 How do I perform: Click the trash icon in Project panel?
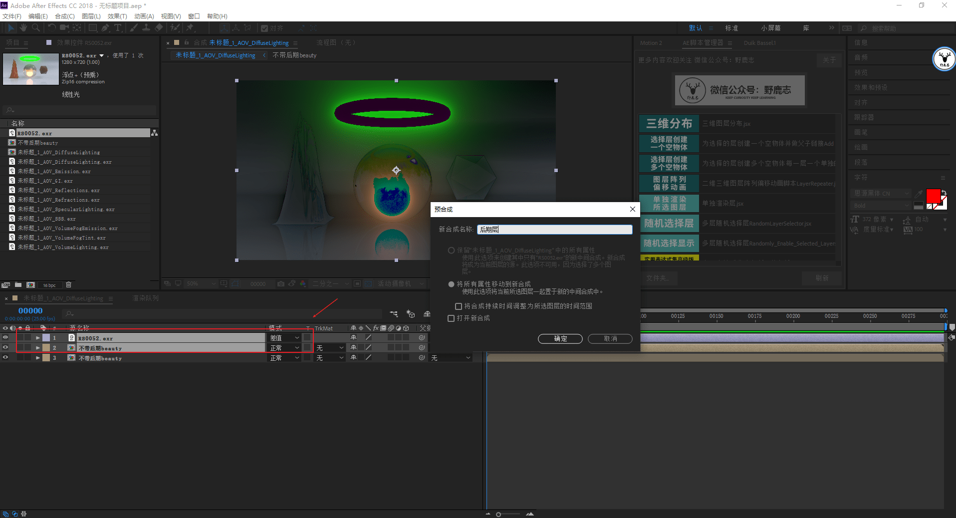point(69,285)
